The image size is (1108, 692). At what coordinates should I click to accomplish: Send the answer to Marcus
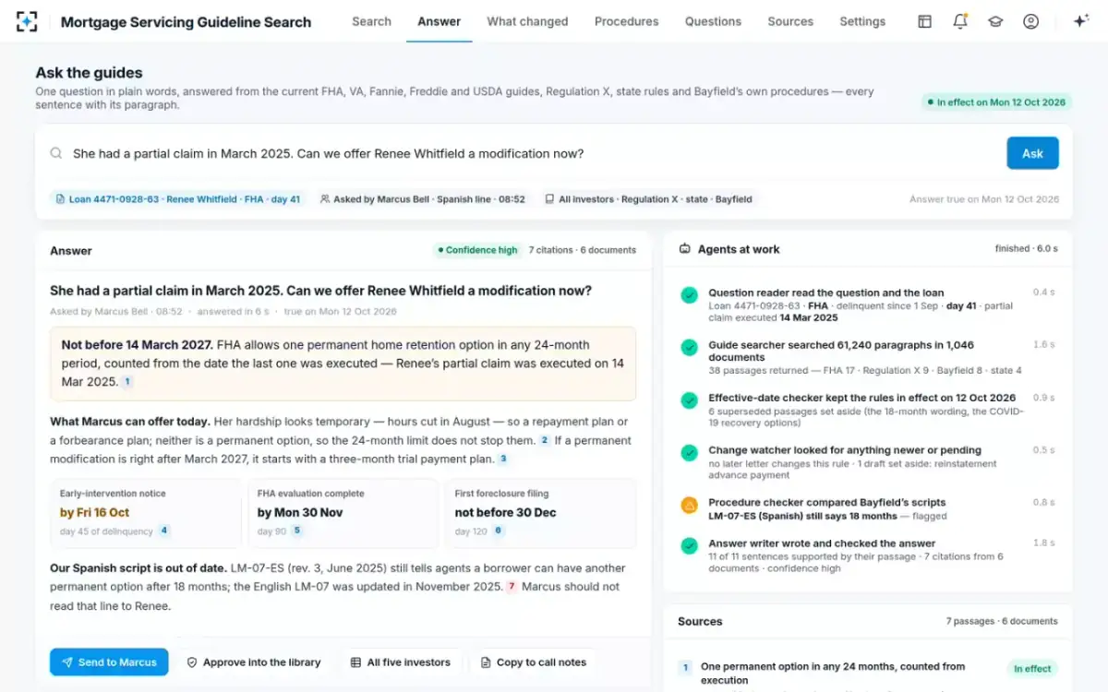pos(109,662)
